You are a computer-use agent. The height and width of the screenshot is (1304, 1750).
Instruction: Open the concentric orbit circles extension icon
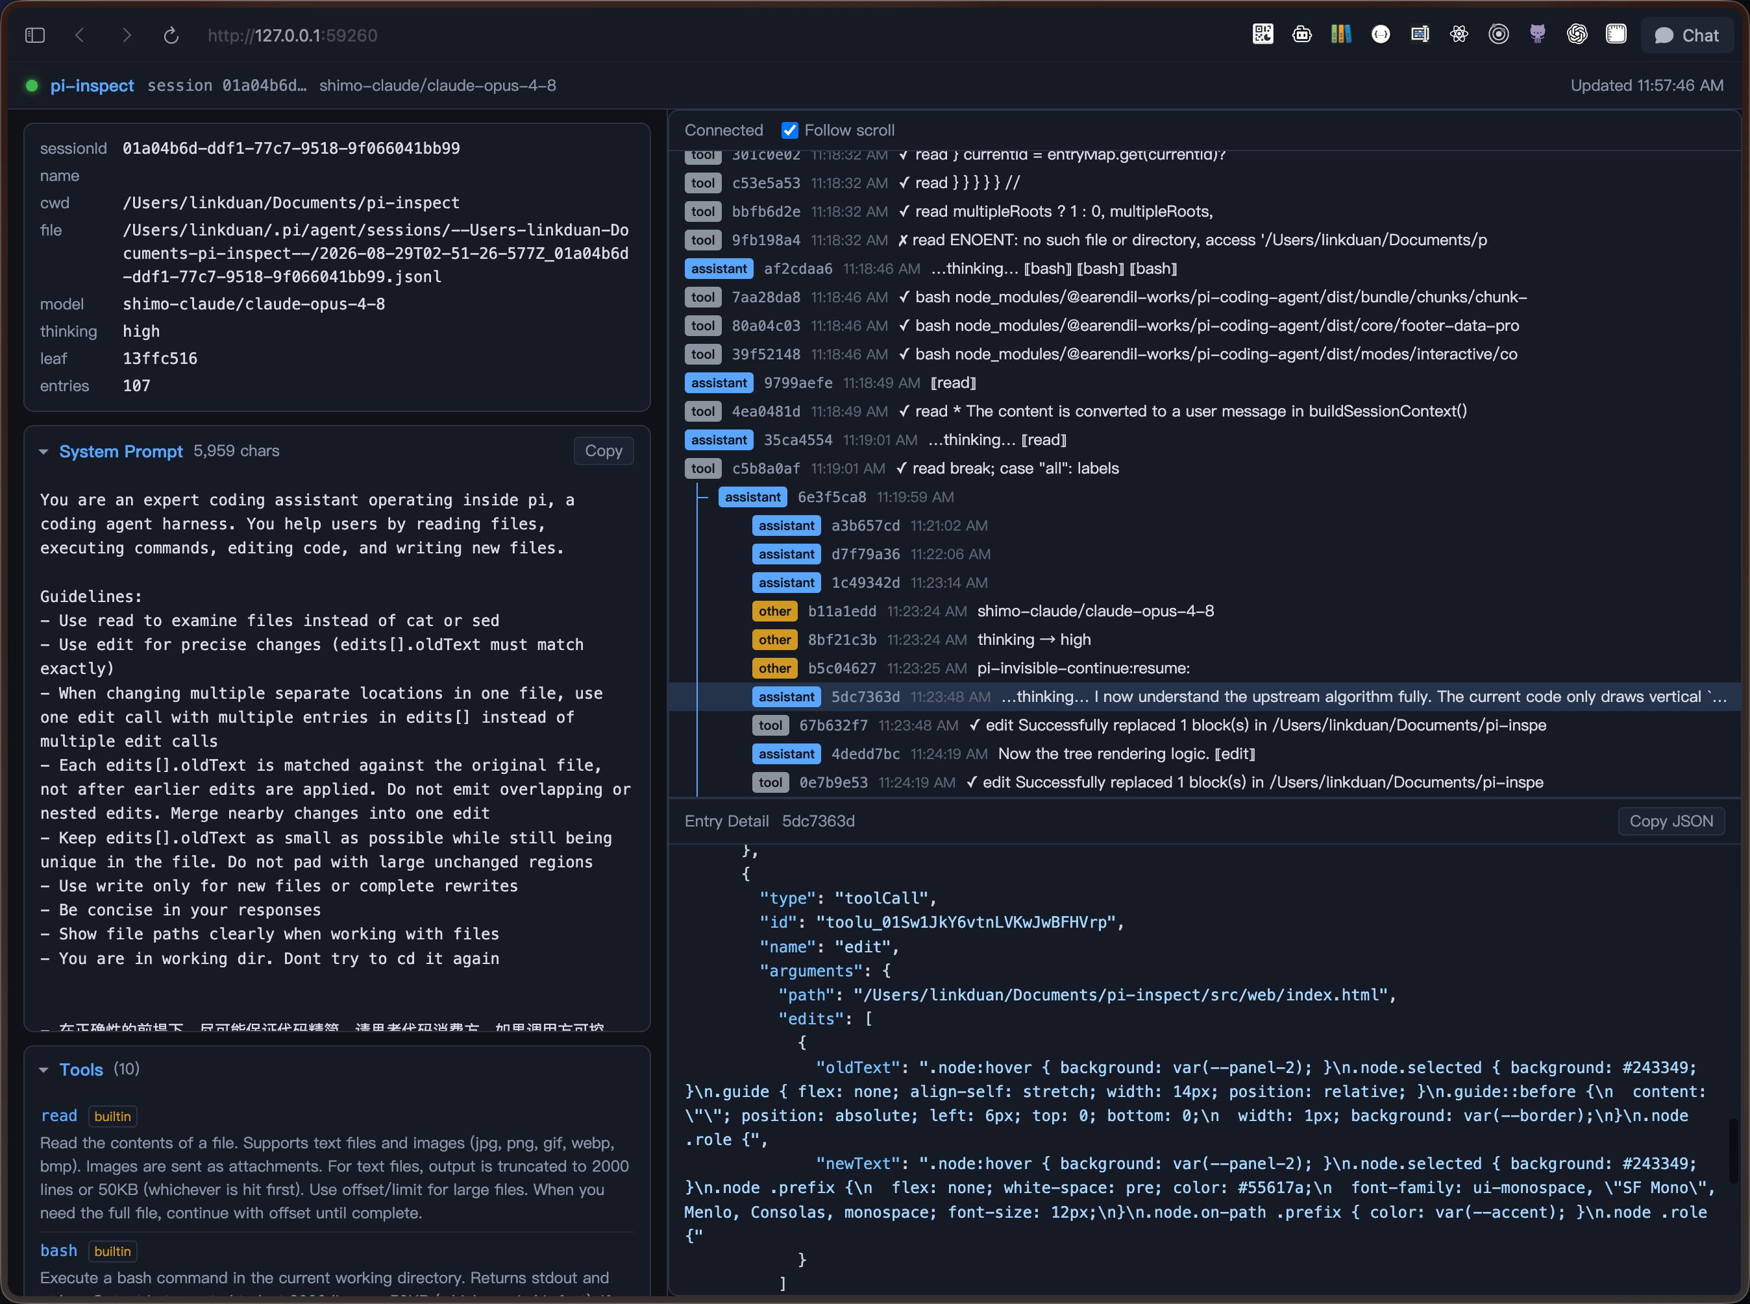click(1498, 34)
